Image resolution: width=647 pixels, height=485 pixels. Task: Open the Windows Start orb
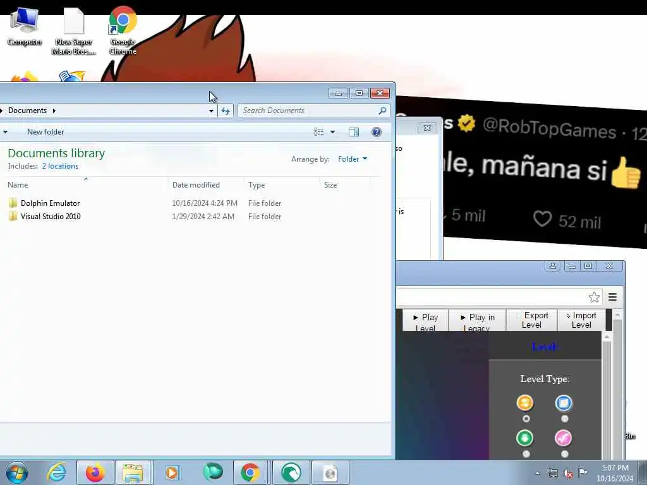click(x=17, y=472)
